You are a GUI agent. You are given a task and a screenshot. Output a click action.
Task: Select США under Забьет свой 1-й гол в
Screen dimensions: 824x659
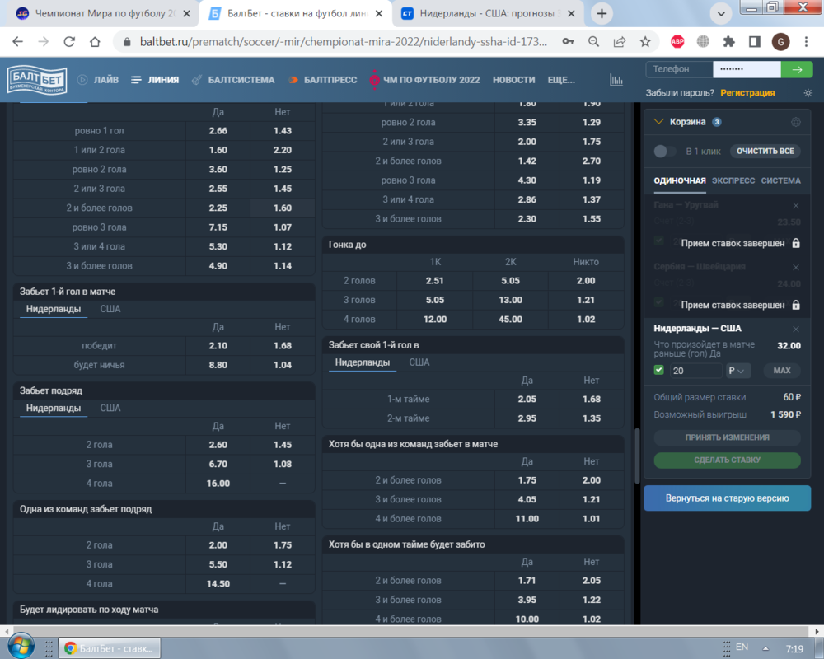(x=419, y=362)
